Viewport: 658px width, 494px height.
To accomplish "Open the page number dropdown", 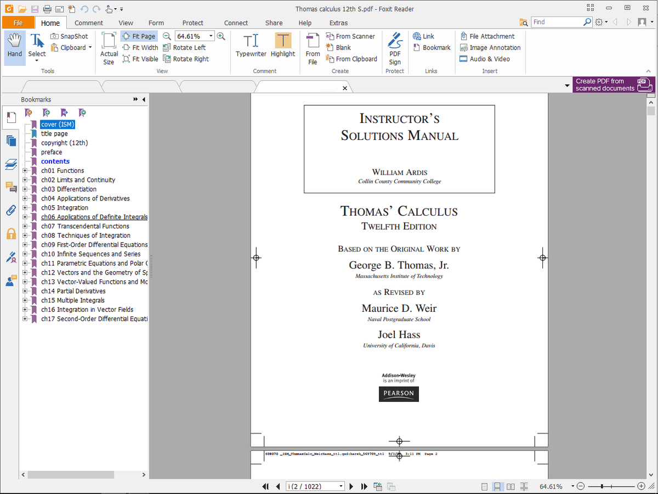I will 341,486.
